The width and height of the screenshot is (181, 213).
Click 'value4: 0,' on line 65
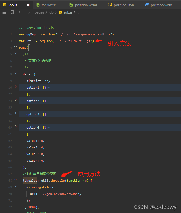(x=35, y=161)
